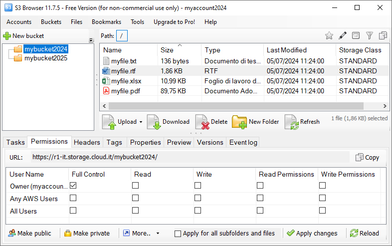
Task: Click the New bucket plus icon
Action: 7,36
